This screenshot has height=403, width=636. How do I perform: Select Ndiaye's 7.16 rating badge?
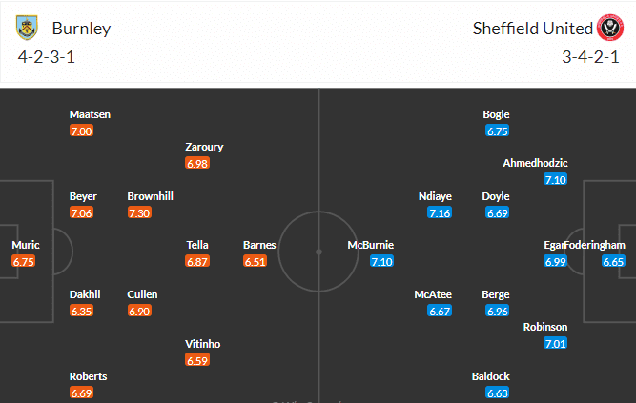[x=439, y=212]
